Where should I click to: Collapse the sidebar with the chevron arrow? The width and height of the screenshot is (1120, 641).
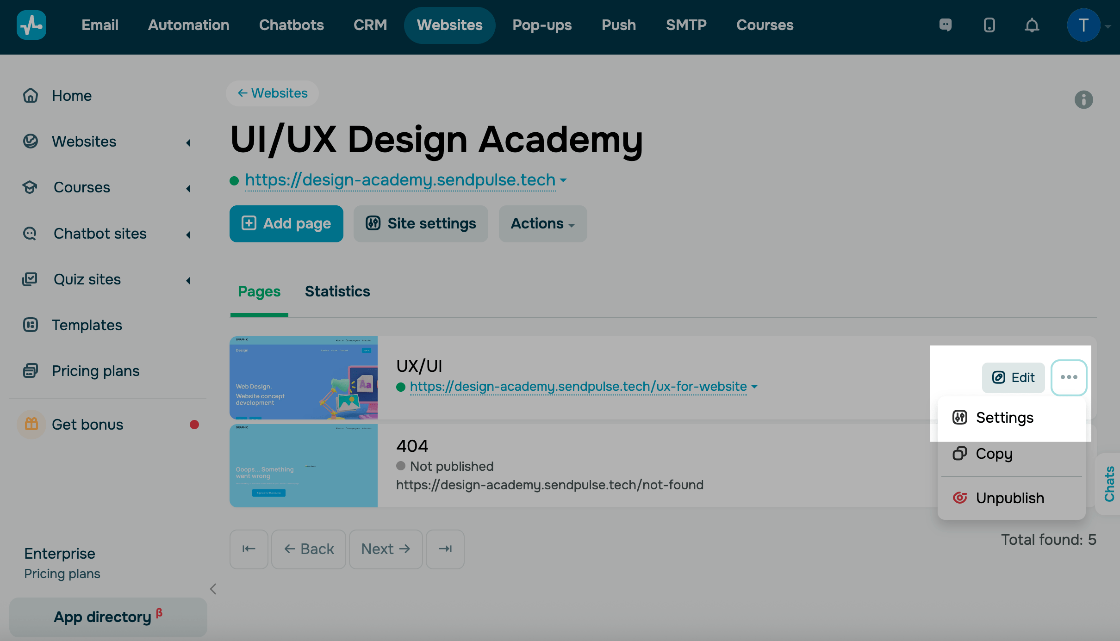213,589
